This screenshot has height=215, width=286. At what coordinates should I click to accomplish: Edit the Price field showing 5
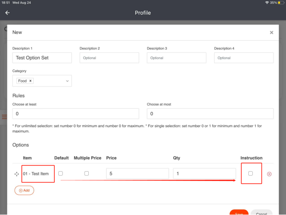point(137,174)
